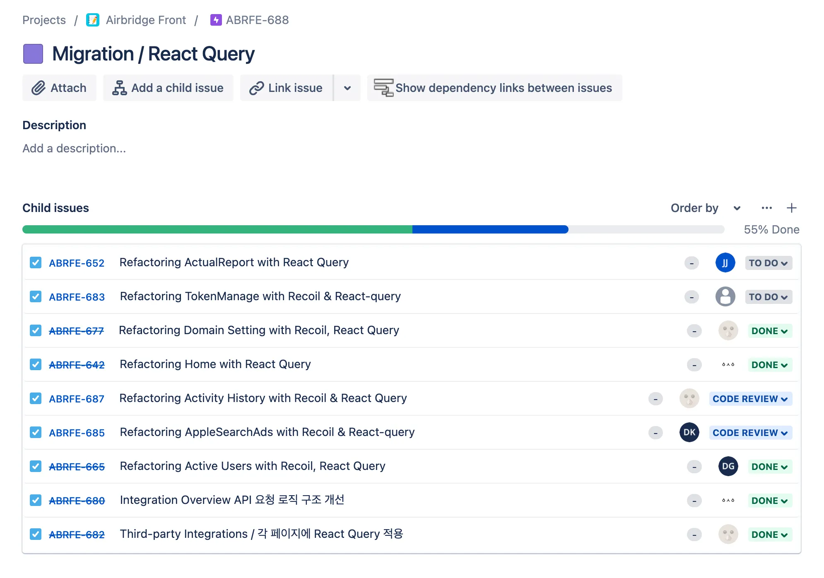Click the Attach paperclip icon
This screenshot has width=824, height=578.
(39, 88)
